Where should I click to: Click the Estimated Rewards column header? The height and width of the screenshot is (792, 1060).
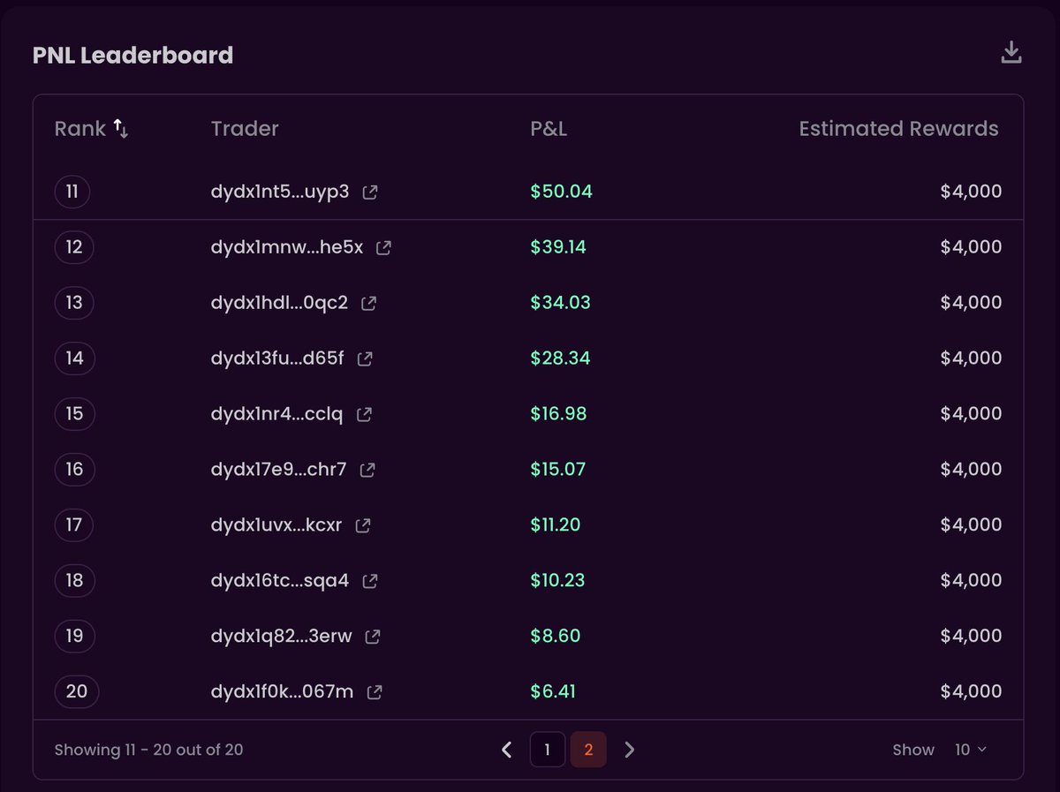click(x=898, y=129)
